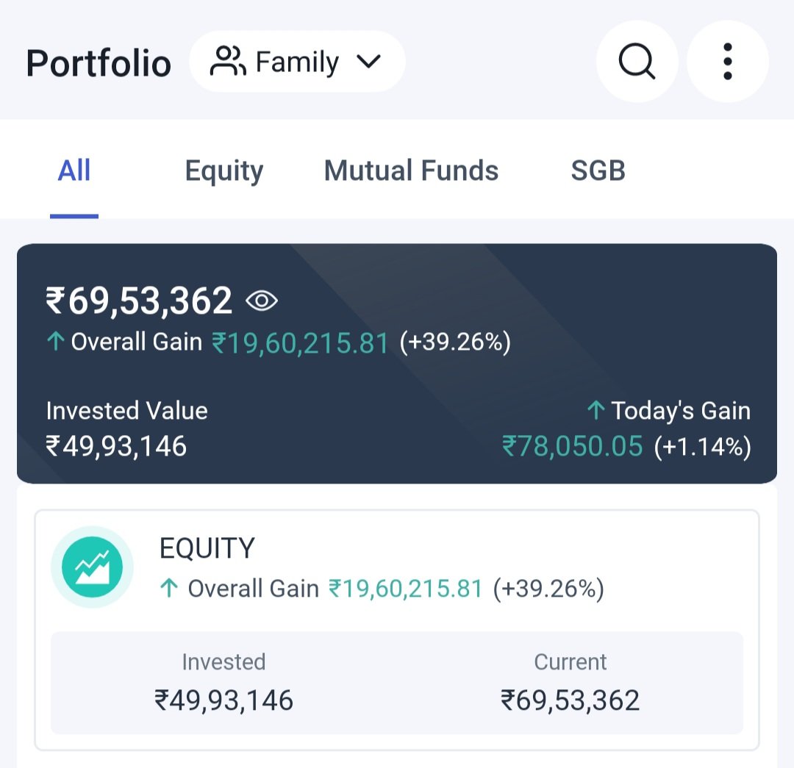Tap the ₹69,53,362 total portfolio value
The height and width of the screenshot is (768, 794).
point(139,301)
